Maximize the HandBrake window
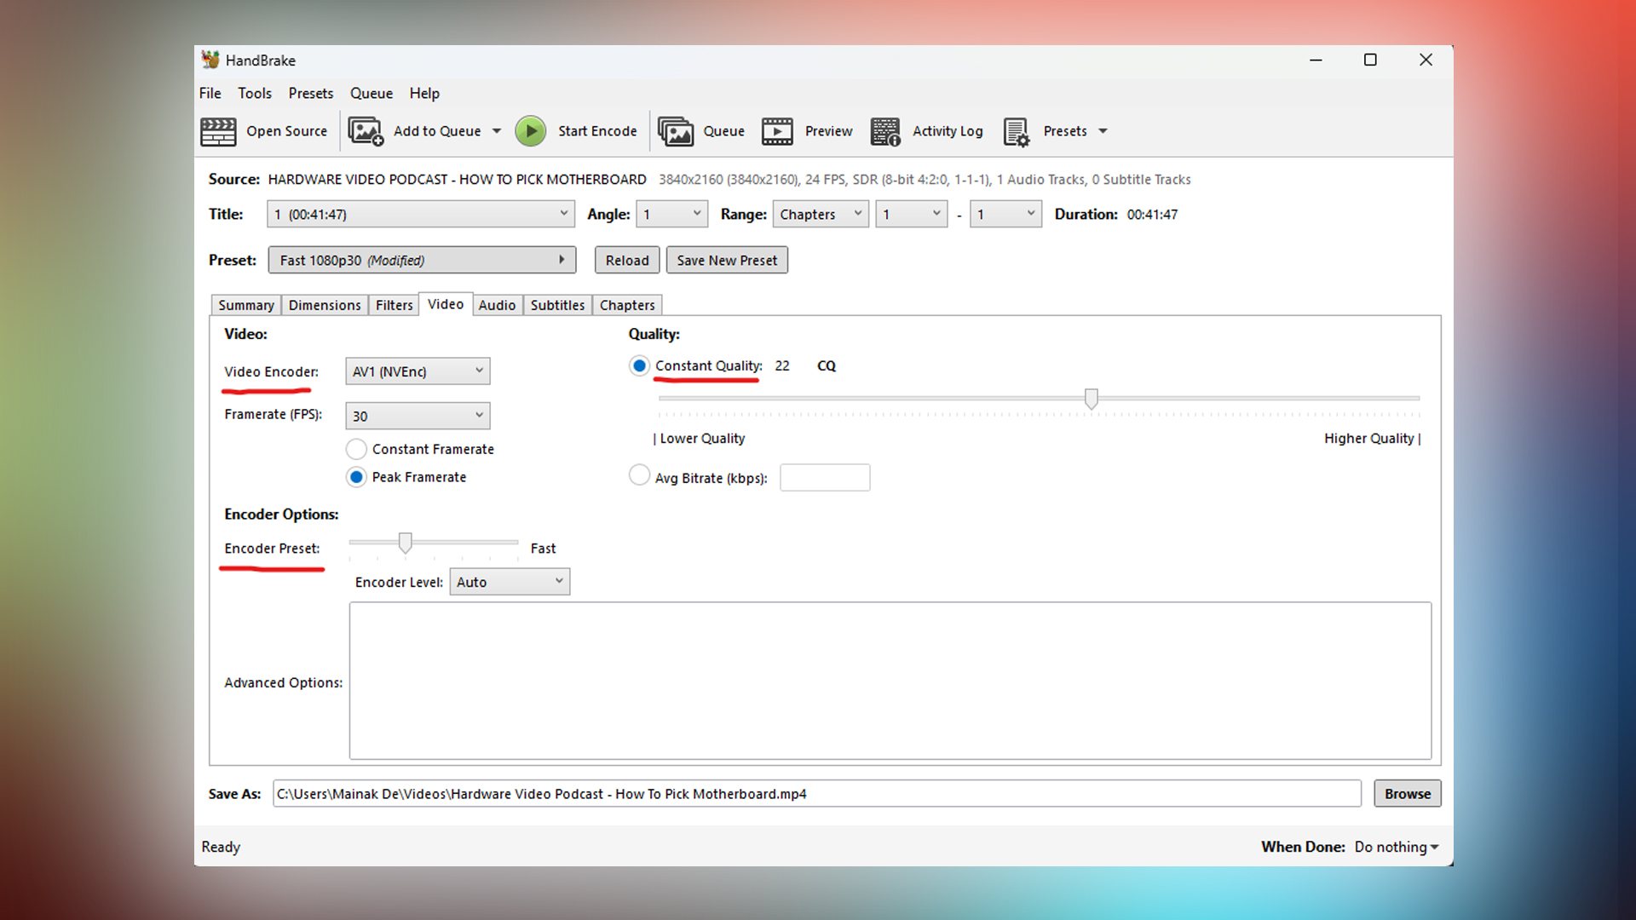Screen dimensions: 1636x920 tap(1370, 60)
